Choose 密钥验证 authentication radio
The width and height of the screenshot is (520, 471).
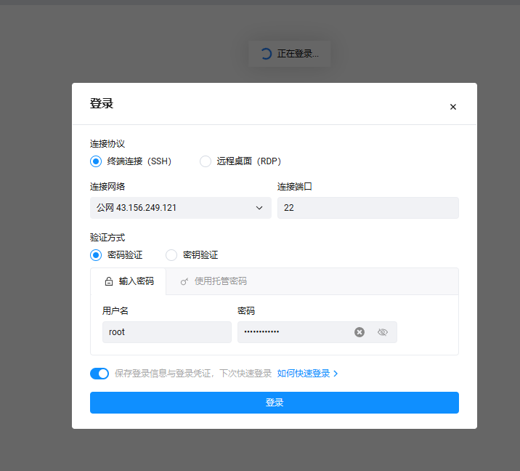[x=171, y=255]
